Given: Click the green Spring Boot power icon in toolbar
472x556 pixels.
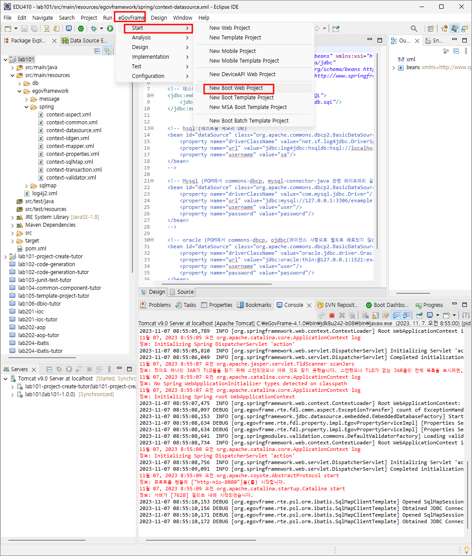Looking at the screenshot, I should pos(81,28).
